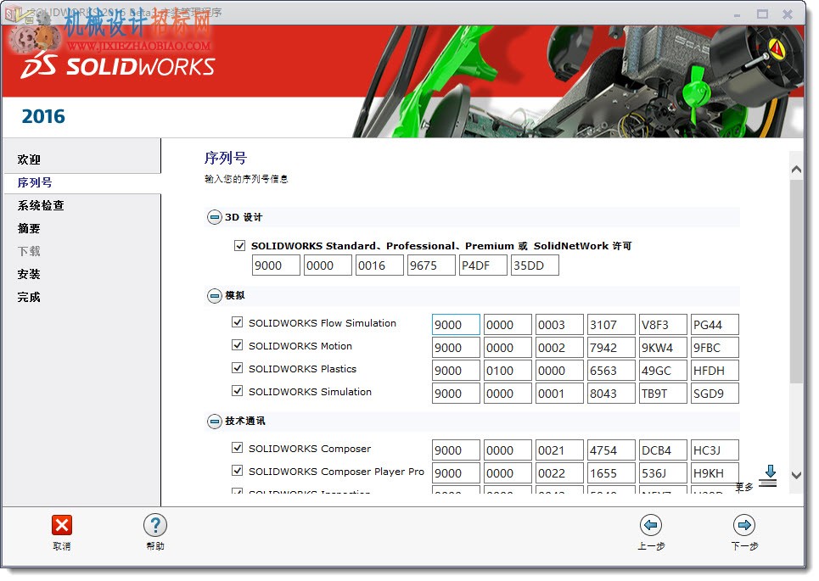The height and width of the screenshot is (581, 819).
Task: Click the 'HFDH' Plastics serial field
Action: click(x=715, y=371)
